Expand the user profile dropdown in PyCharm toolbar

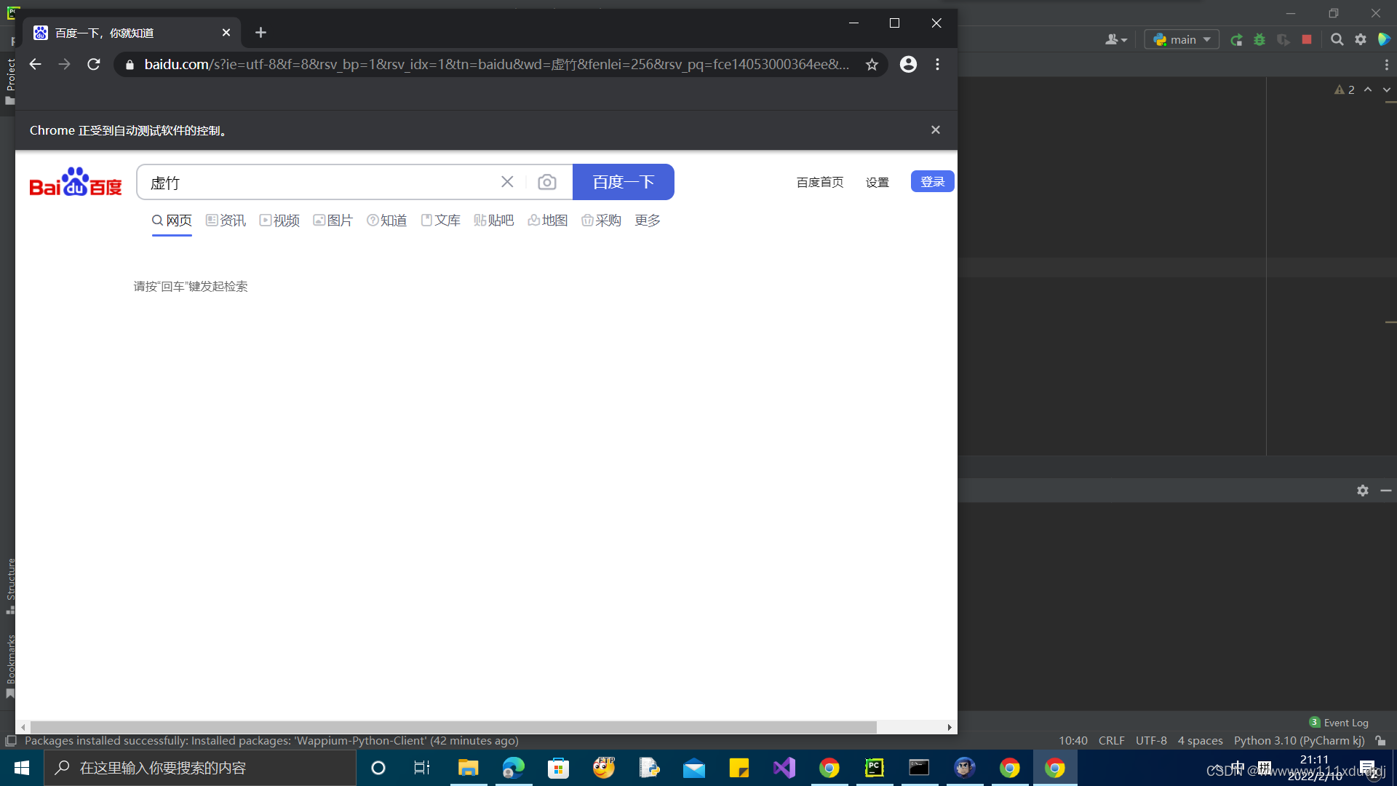(x=1115, y=39)
